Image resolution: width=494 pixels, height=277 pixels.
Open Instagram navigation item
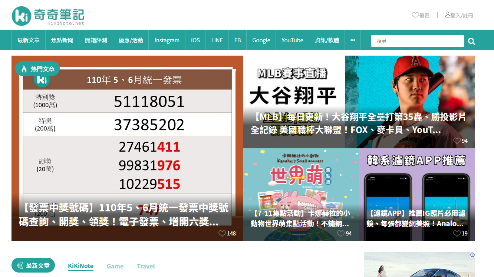coord(167,40)
